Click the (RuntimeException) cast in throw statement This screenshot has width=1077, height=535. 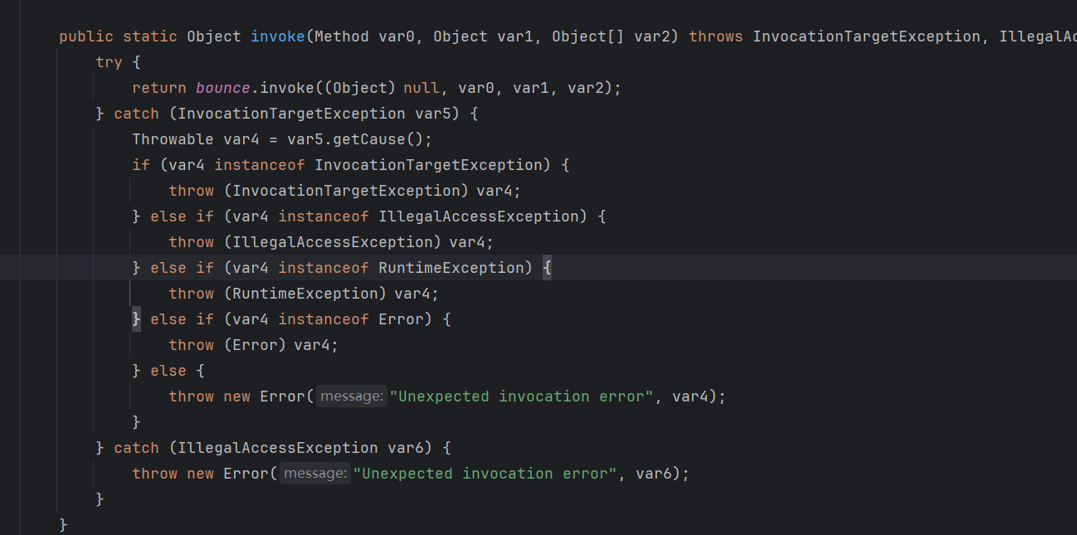[x=305, y=294]
